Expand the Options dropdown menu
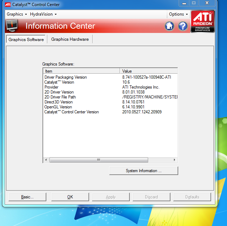227x226 pixels. point(178,14)
